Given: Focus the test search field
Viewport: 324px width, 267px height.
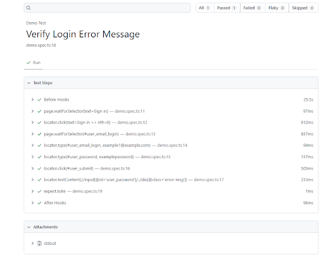Looking at the screenshot, I should pyautogui.click(x=107, y=8).
